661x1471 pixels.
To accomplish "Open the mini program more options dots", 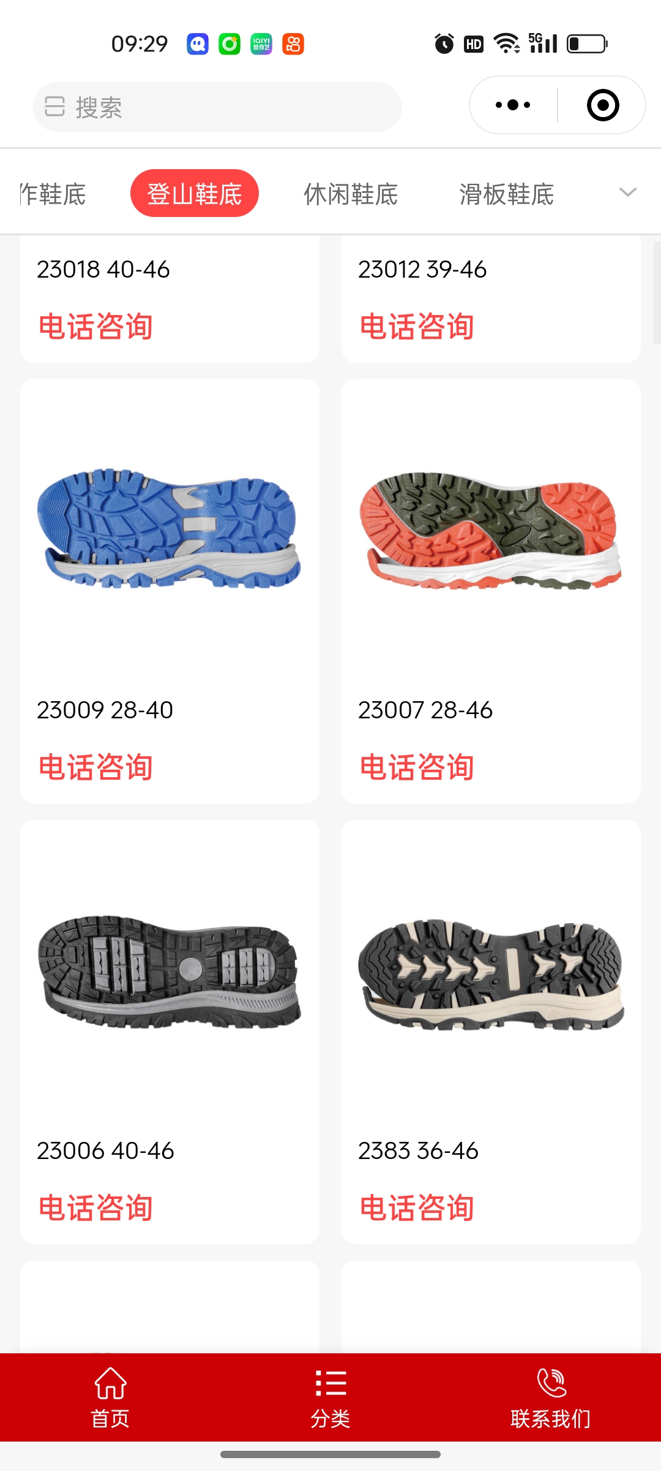I will [513, 105].
